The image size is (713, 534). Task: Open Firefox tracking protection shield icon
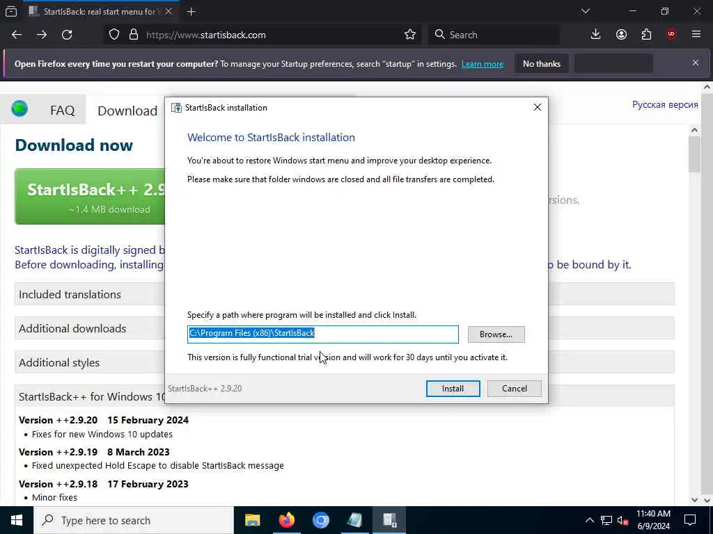pyautogui.click(x=114, y=35)
